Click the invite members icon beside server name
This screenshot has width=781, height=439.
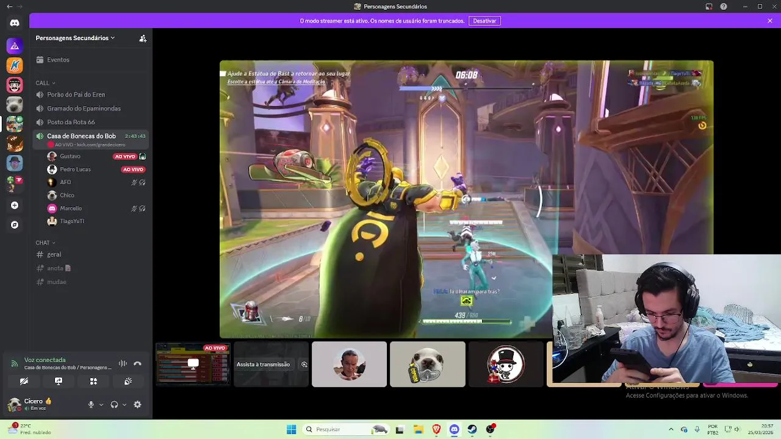(x=143, y=38)
